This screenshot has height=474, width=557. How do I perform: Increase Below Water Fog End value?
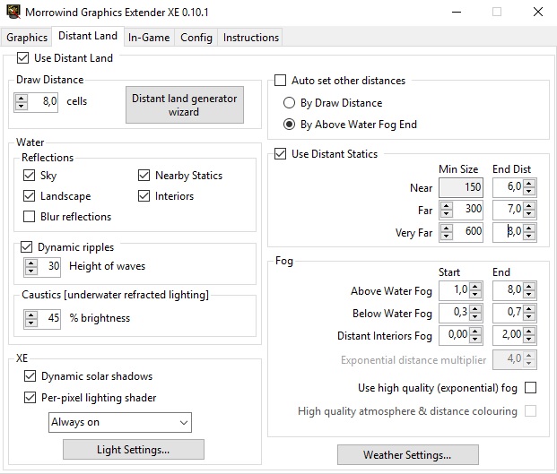tap(529, 308)
